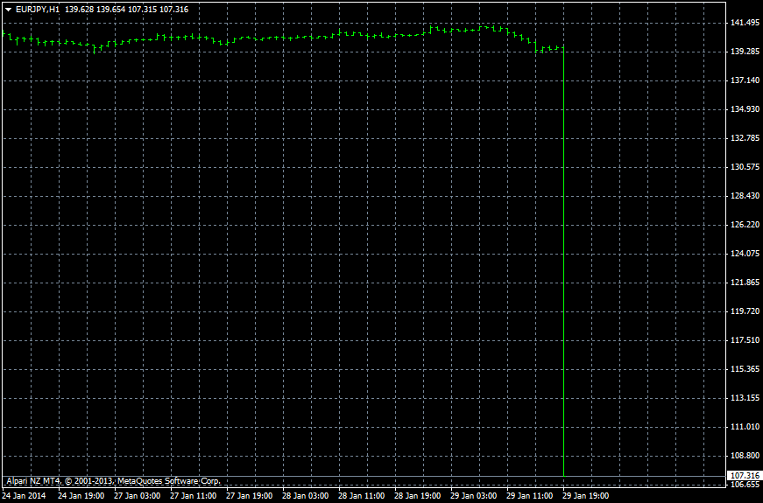
Task: Click the long vertical price spike line
Action: pos(562,262)
